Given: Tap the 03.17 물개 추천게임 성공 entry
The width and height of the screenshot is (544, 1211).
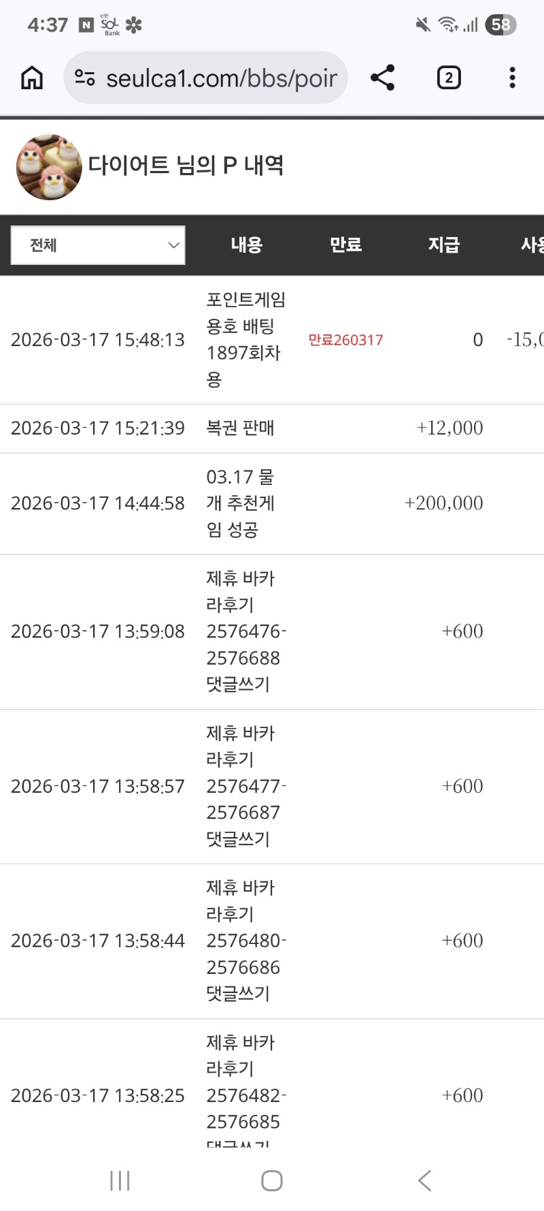Looking at the screenshot, I should tap(240, 503).
